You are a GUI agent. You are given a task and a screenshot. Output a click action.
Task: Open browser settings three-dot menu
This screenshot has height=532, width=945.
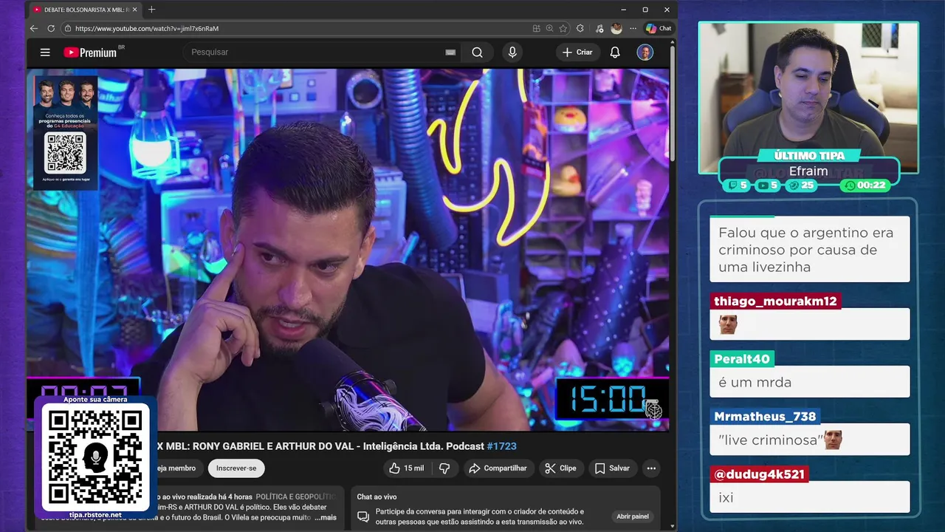pos(633,28)
